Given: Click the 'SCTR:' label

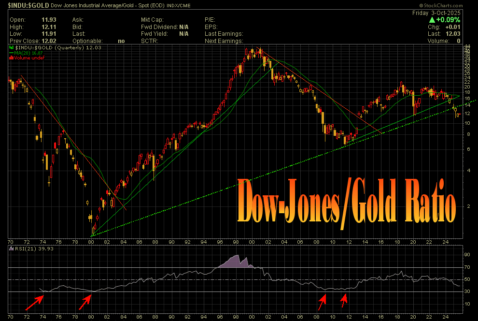Looking at the screenshot, I should (x=149, y=41).
